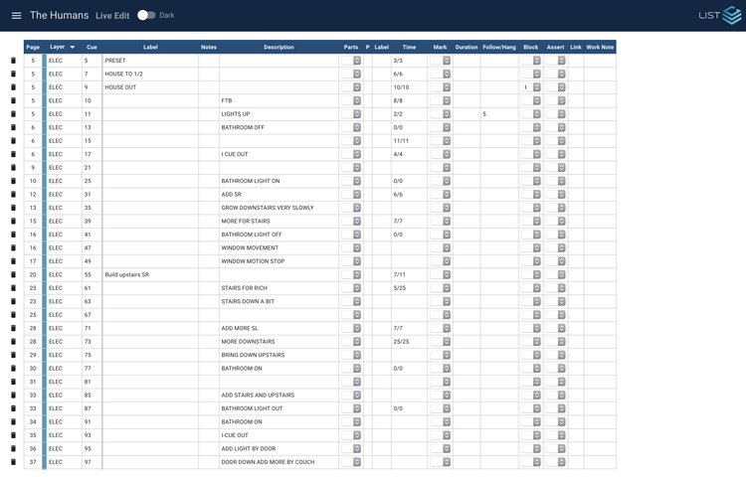
Task: Click the Duration column header
Action: pos(466,47)
